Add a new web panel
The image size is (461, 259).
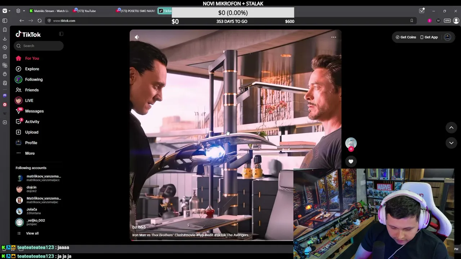[5, 122]
